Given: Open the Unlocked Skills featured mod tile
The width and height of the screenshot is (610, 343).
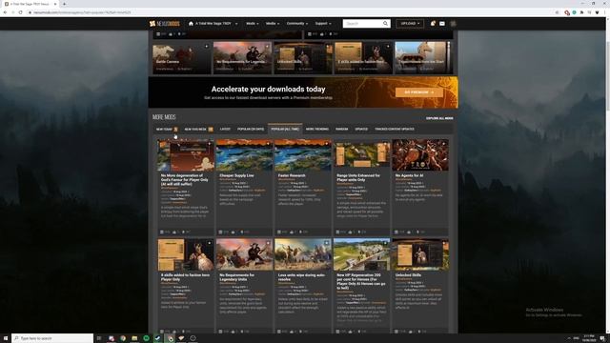Looking at the screenshot, I should [303, 57].
